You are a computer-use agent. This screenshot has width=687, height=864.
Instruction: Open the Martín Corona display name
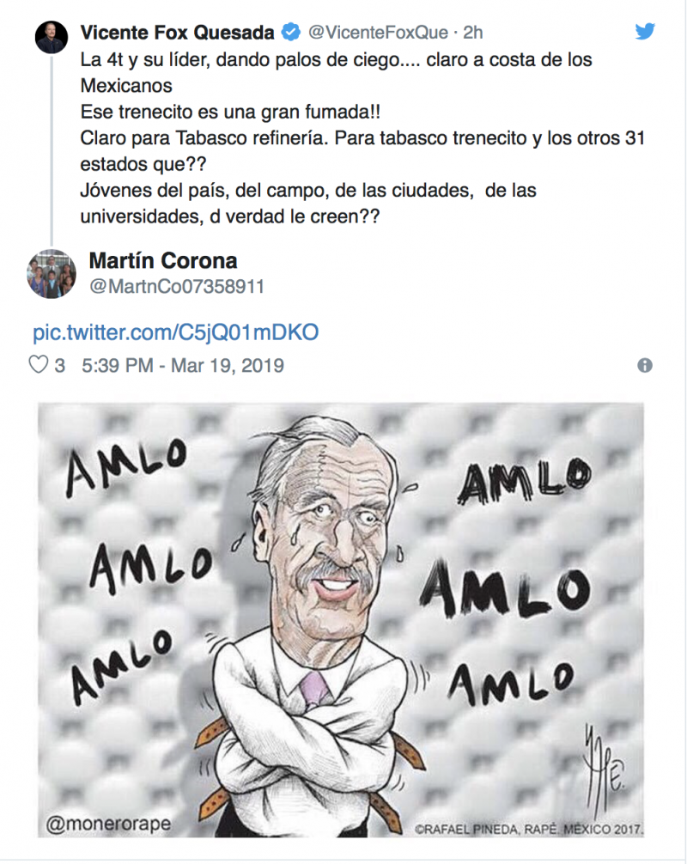[163, 260]
